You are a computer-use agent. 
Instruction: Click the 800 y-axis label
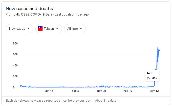point(15,43)
